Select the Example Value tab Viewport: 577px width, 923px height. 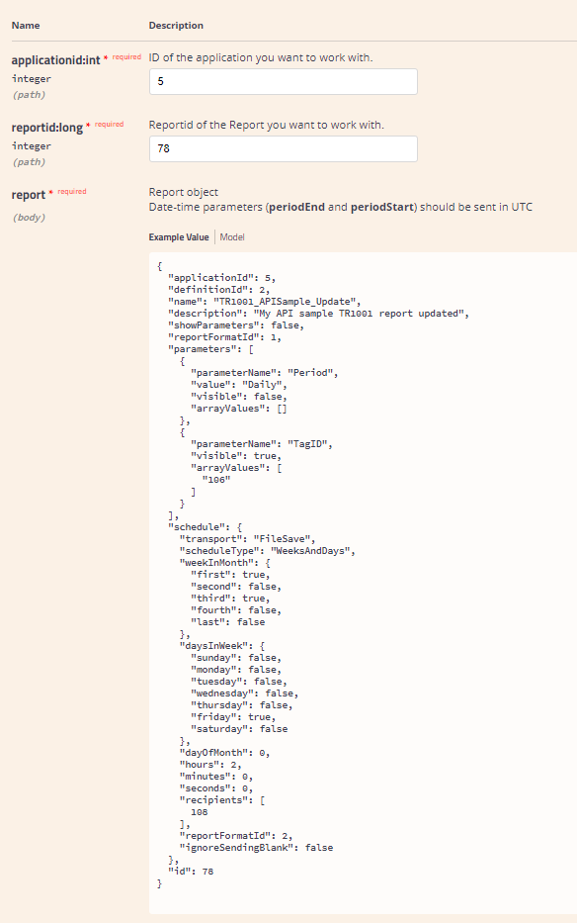tap(179, 237)
